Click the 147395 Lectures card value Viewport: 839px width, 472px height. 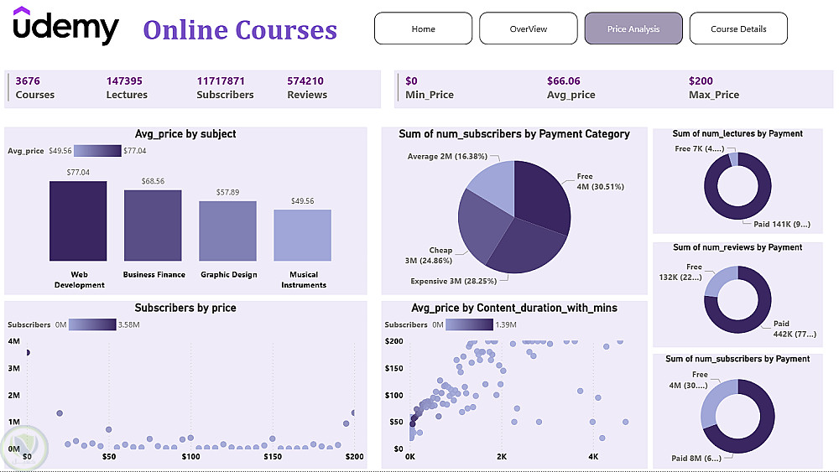124,81
